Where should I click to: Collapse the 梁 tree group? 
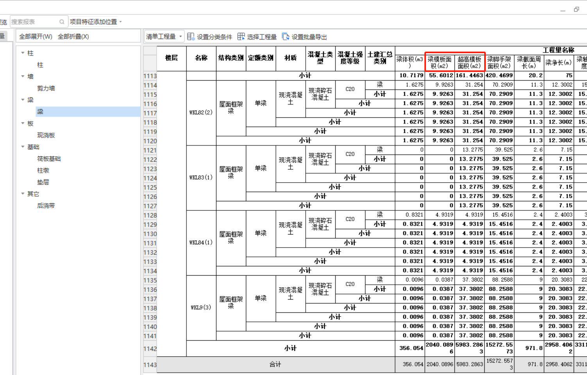tap(23, 100)
